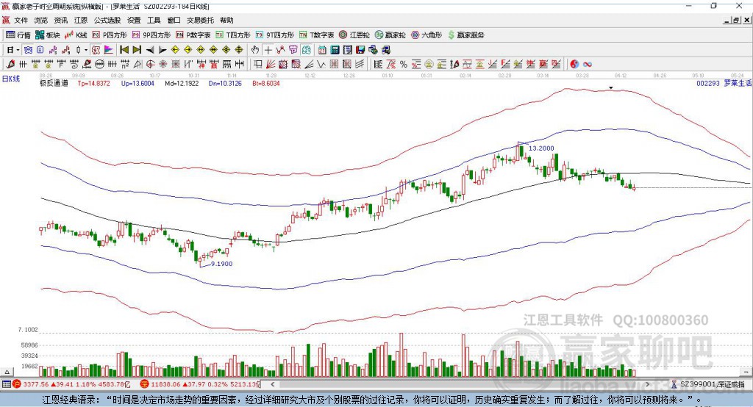Open 赢家服务 service link
The width and height of the screenshot is (753, 407).
pyautogui.click(x=465, y=35)
